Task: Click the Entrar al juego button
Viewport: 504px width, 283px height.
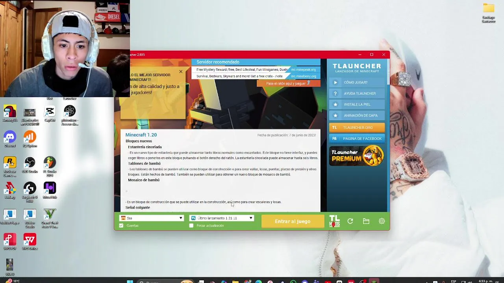Action: point(293,221)
